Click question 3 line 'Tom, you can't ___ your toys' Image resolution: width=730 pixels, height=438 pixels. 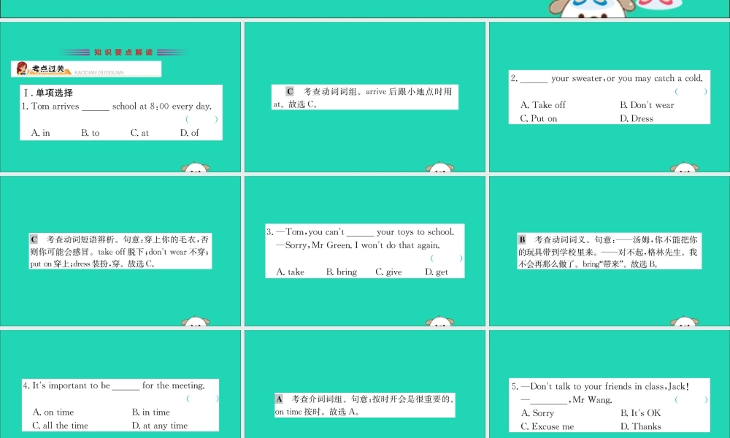[361, 232]
